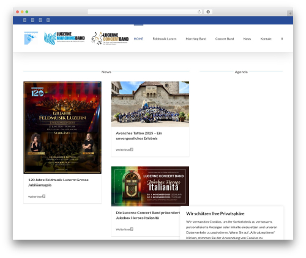Reload the page using the browser refresh icon
The height and width of the screenshot is (258, 306).
click(x=199, y=12)
